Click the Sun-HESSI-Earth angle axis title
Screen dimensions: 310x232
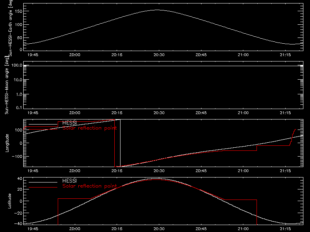[10, 27]
